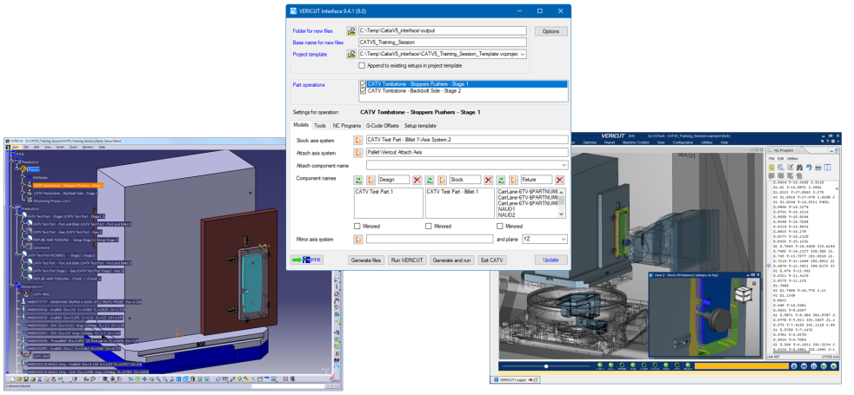
Task: Browse for folder for new files
Action: (x=351, y=31)
